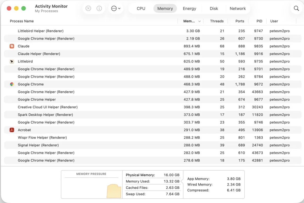Screen dimensions: 304x203
Task: Switch to the Disk tab
Action: point(214,9)
